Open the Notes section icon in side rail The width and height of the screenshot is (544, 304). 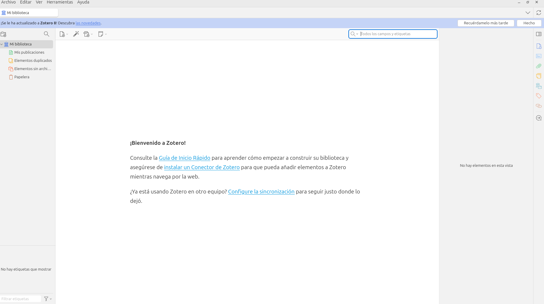pos(538,76)
